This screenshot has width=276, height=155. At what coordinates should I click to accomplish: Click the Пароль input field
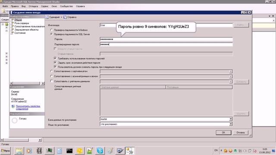pos(166,39)
